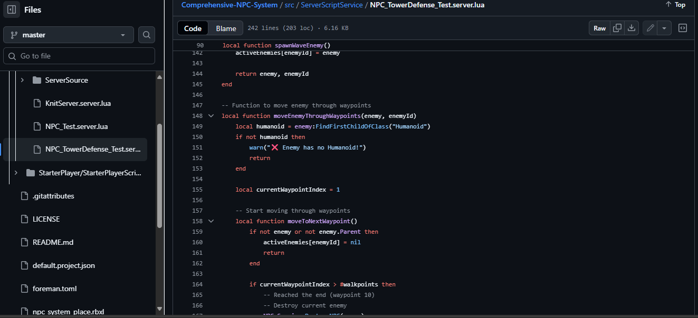Switch to the Blame tab

point(226,28)
